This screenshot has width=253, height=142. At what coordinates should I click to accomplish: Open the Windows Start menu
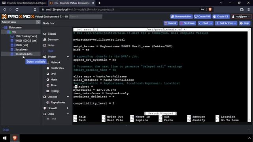(5, 138)
